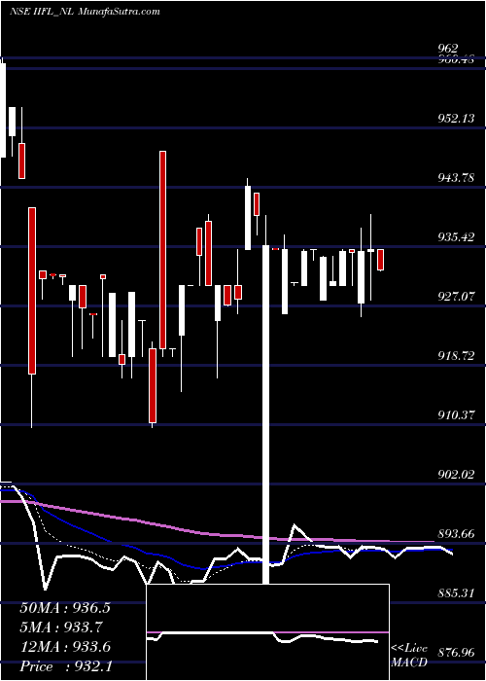Select the 918.72 price axis label
The image size is (486, 681).
click(458, 356)
